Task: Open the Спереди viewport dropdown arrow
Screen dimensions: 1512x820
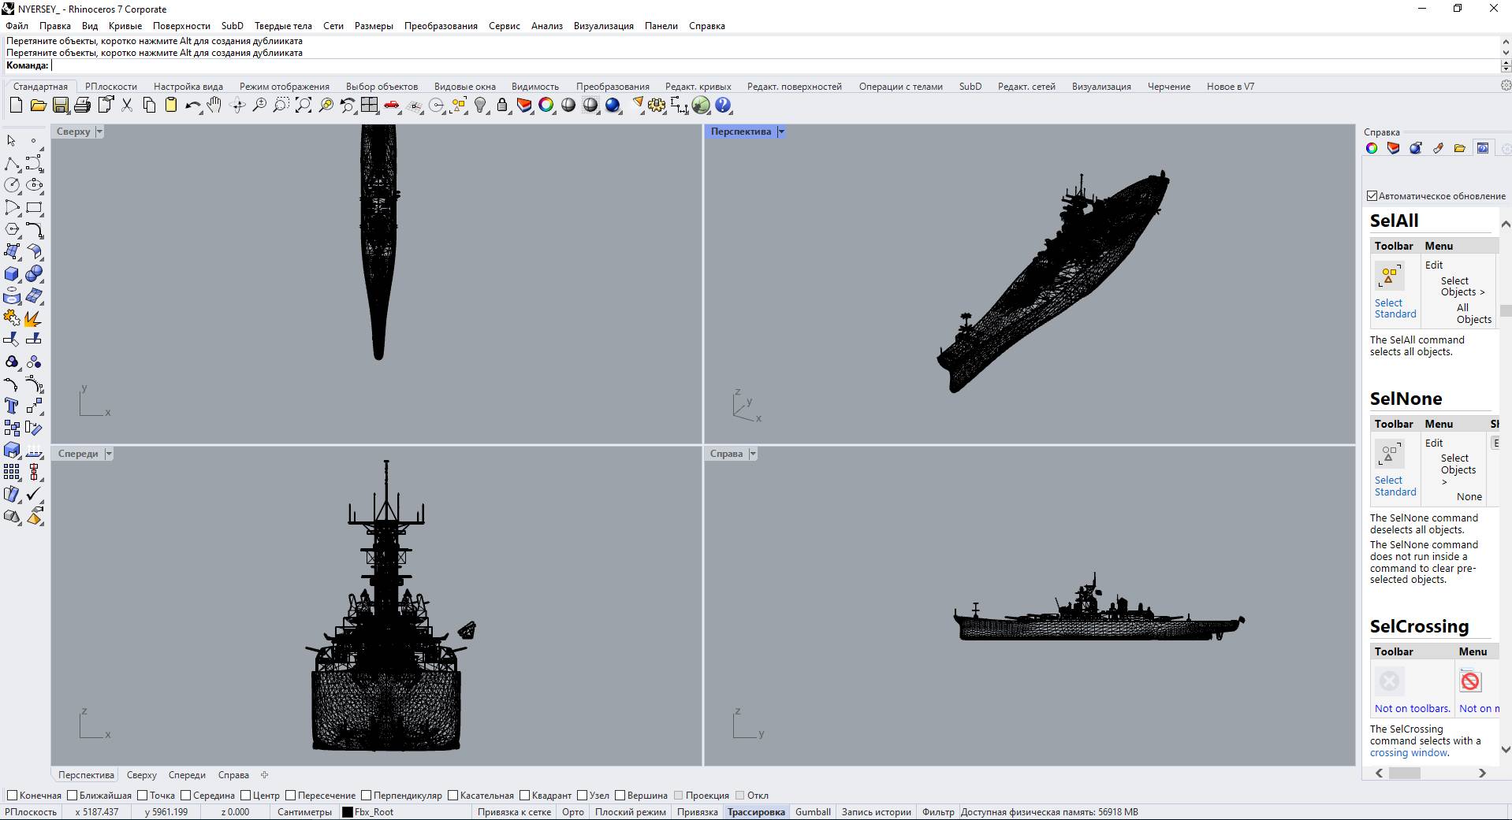Action: pyautogui.click(x=109, y=454)
